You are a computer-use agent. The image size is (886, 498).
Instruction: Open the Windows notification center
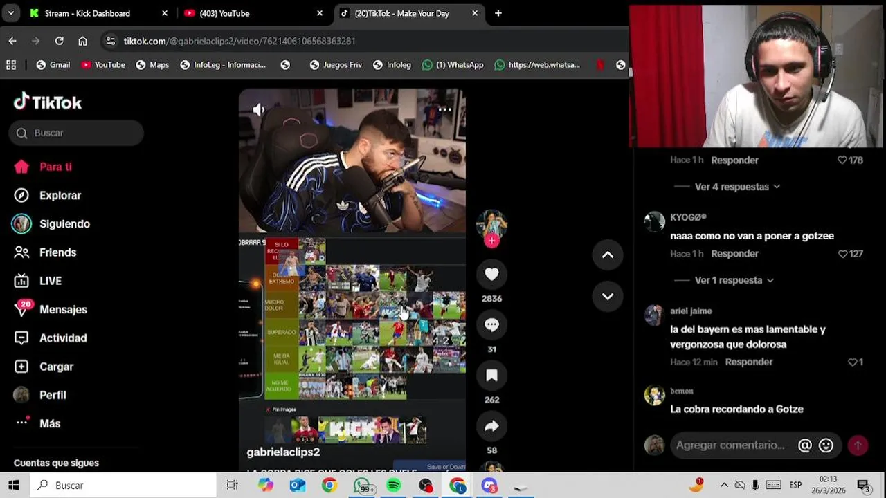pyautogui.click(x=863, y=486)
